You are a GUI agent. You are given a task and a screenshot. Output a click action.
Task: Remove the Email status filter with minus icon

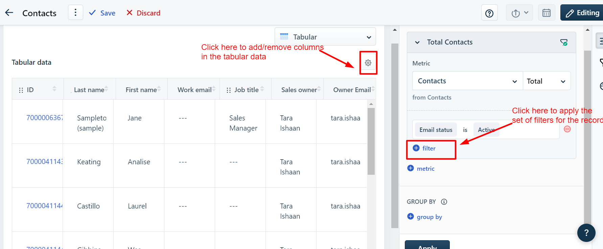pyautogui.click(x=567, y=129)
